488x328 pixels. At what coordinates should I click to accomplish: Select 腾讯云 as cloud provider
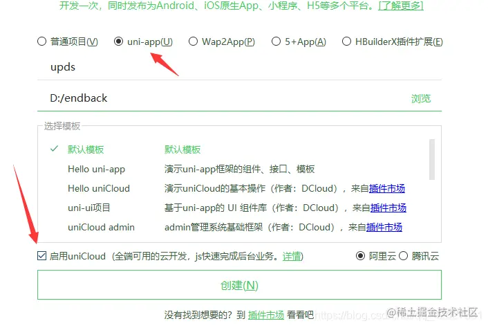(x=403, y=256)
